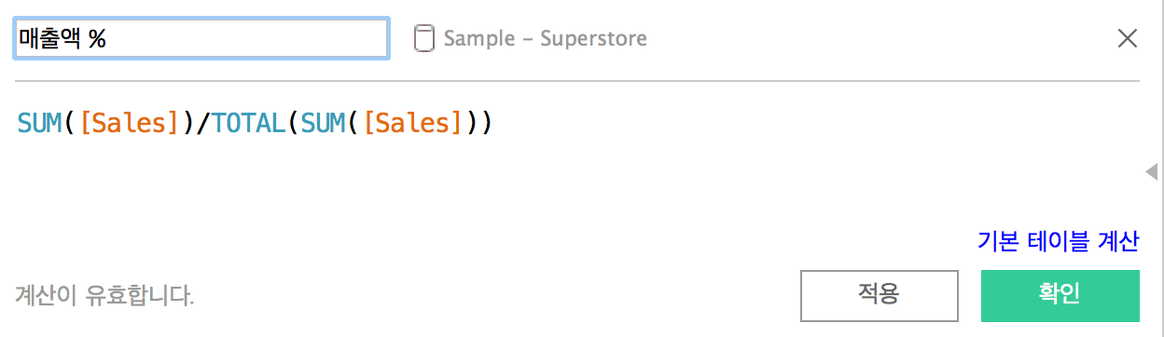Close the calculation editor with X
The image size is (1164, 337).
tap(1127, 38)
